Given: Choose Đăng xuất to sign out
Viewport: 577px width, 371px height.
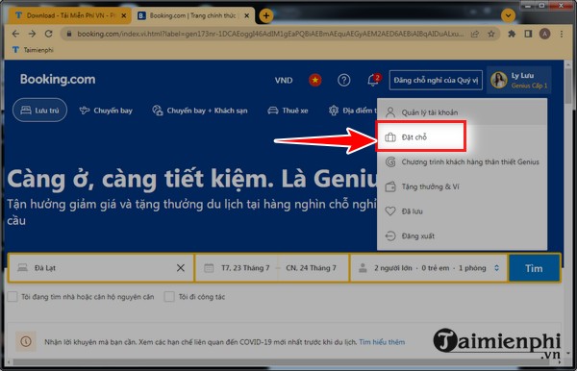Looking at the screenshot, I should coord(462,235).
